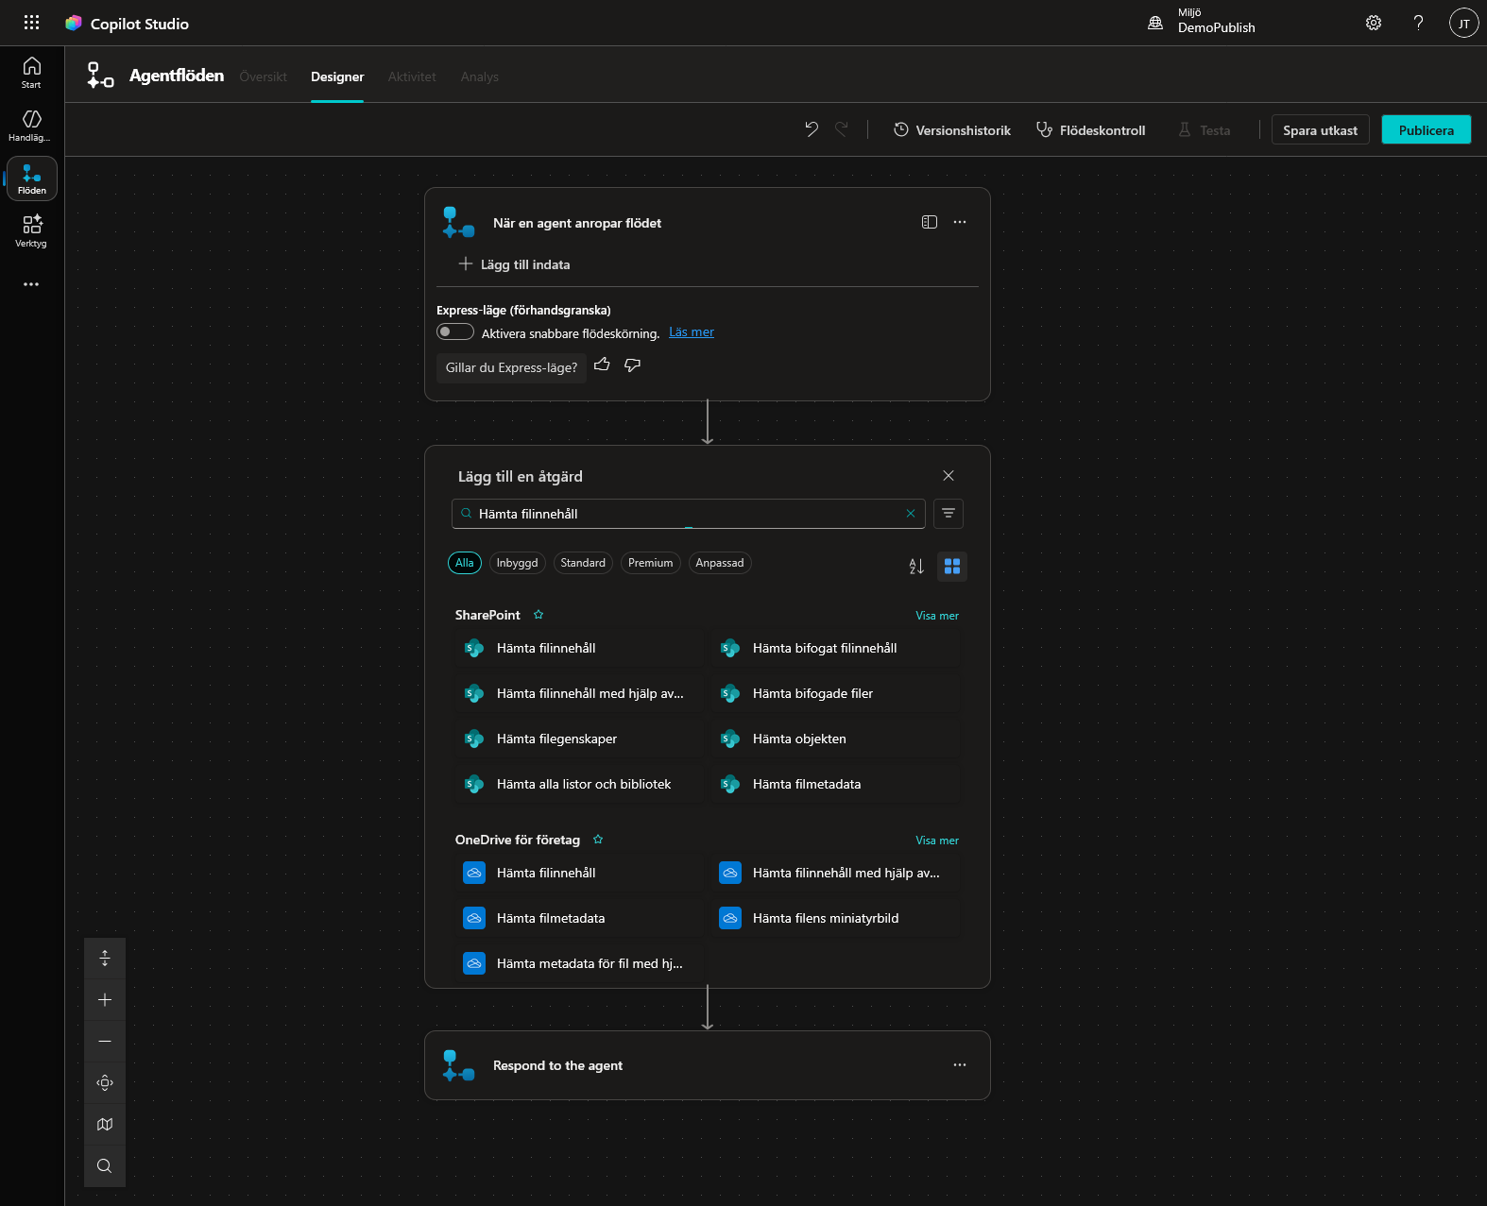Switch to grid view of actions
The height and width of the screenshot is (1206, 1487).
pos(952,566)
